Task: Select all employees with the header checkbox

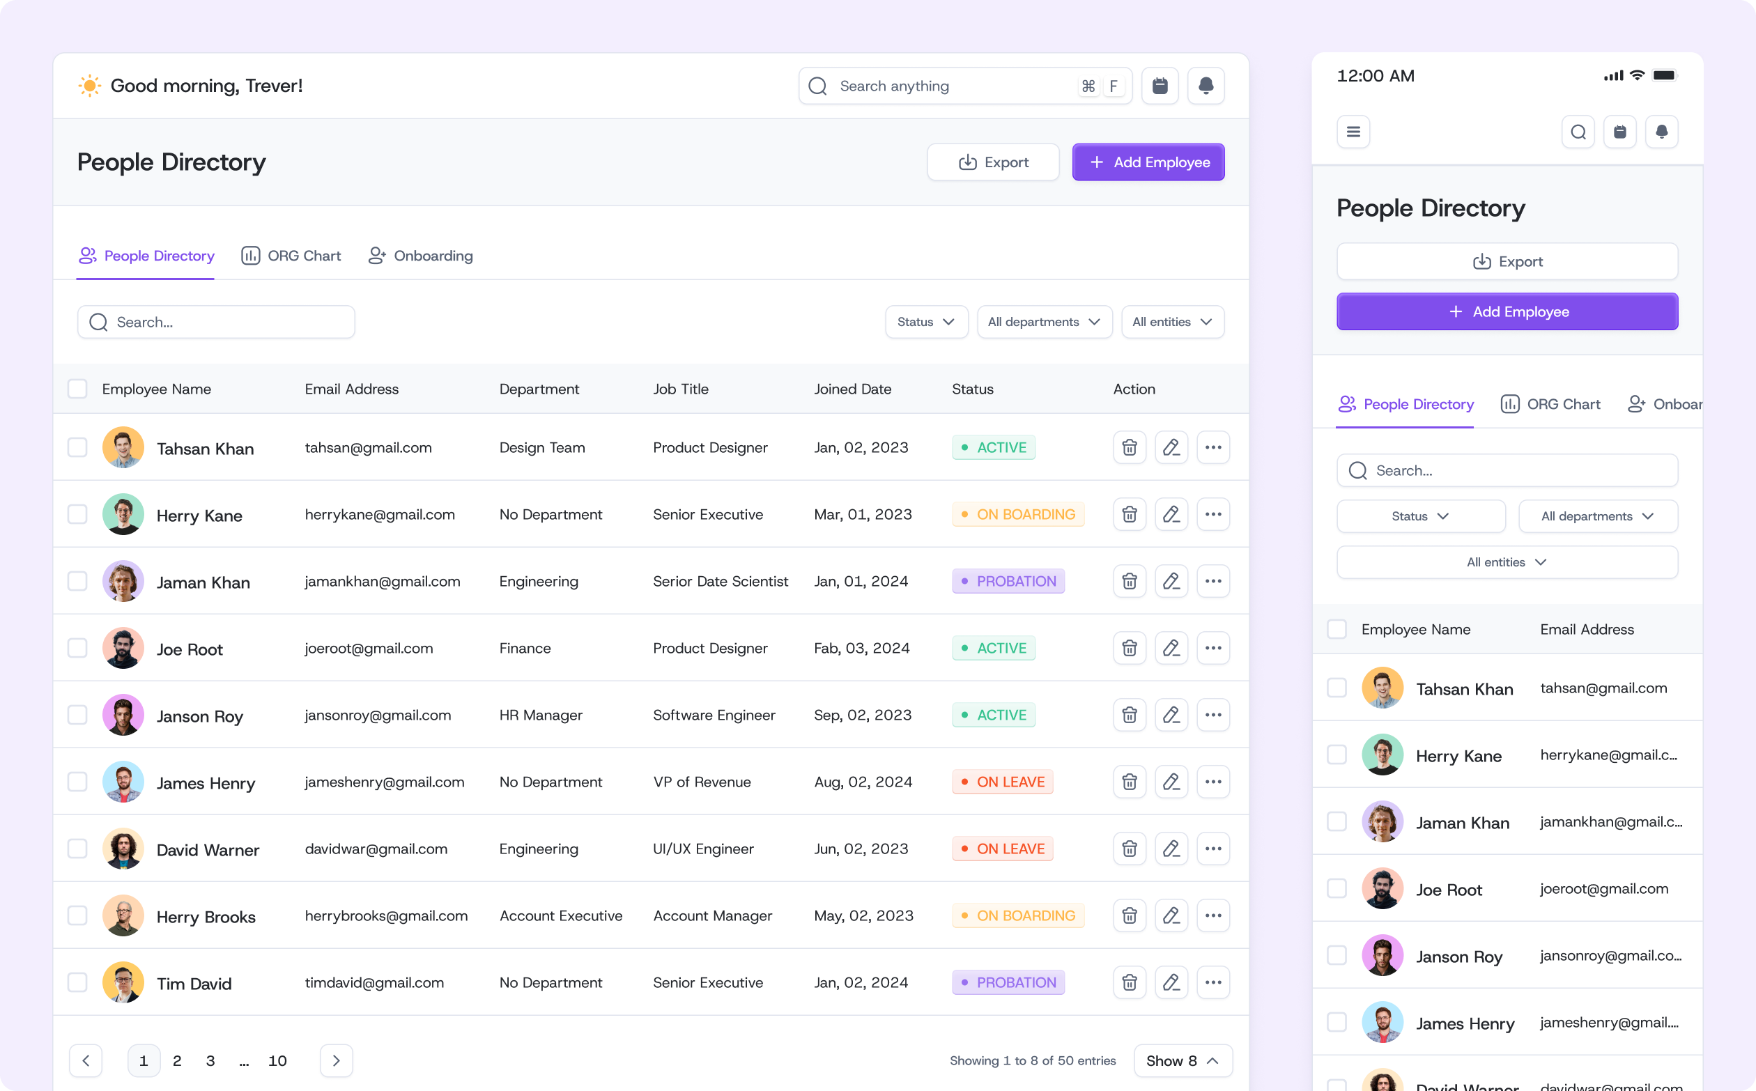Action: click(77, 389)
